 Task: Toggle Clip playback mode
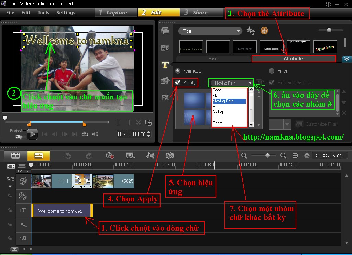pos(19,137)
